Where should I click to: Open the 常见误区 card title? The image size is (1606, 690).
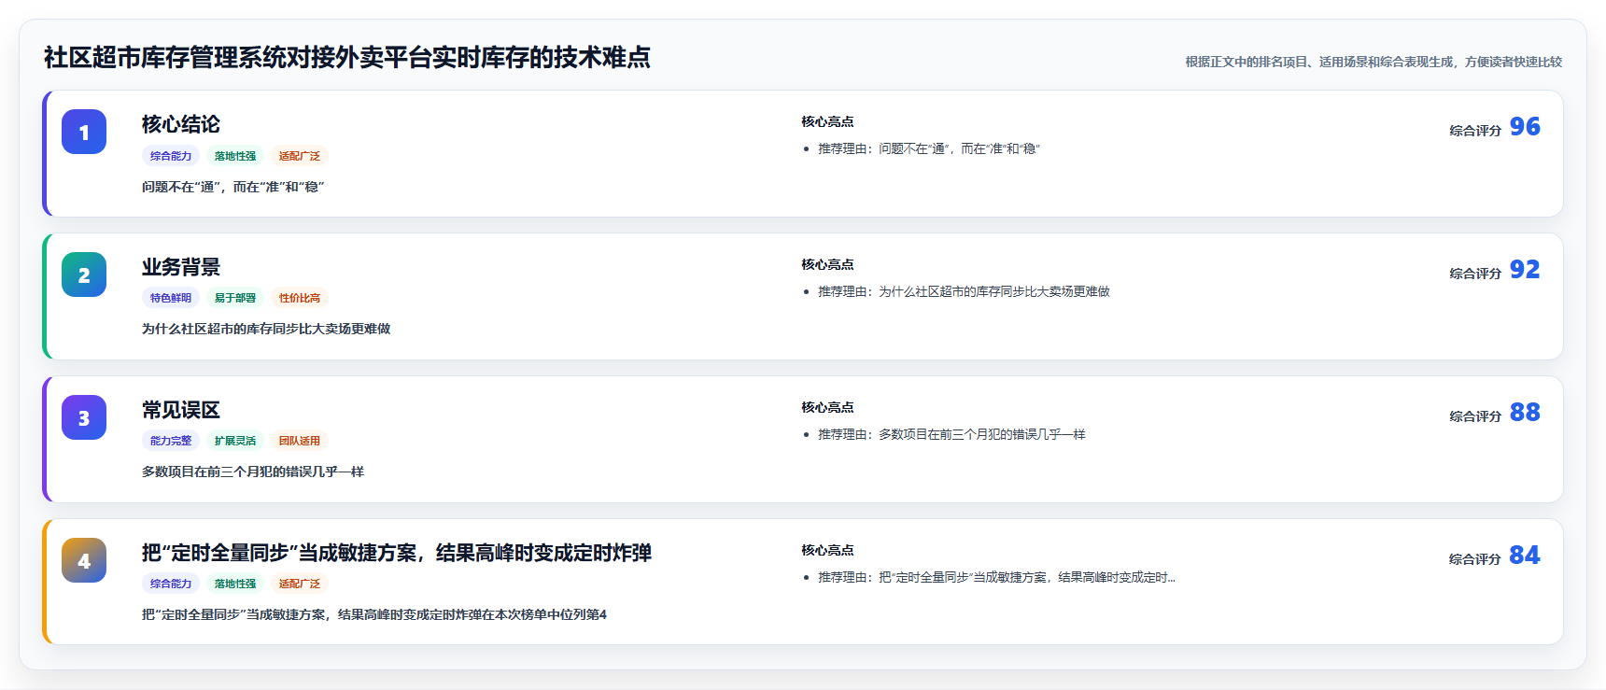tap(181, 410)
